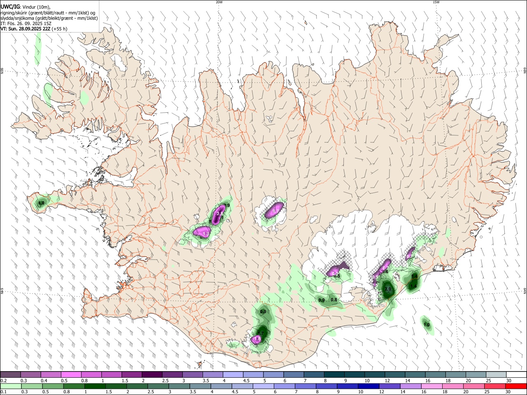Click the UWC/IG title text
This screenshot has width=527, height=395.
pos(10,6)
